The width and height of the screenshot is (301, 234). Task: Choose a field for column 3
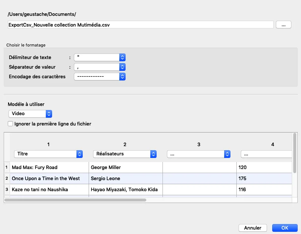pyautogui.click(x=198, y=154)
